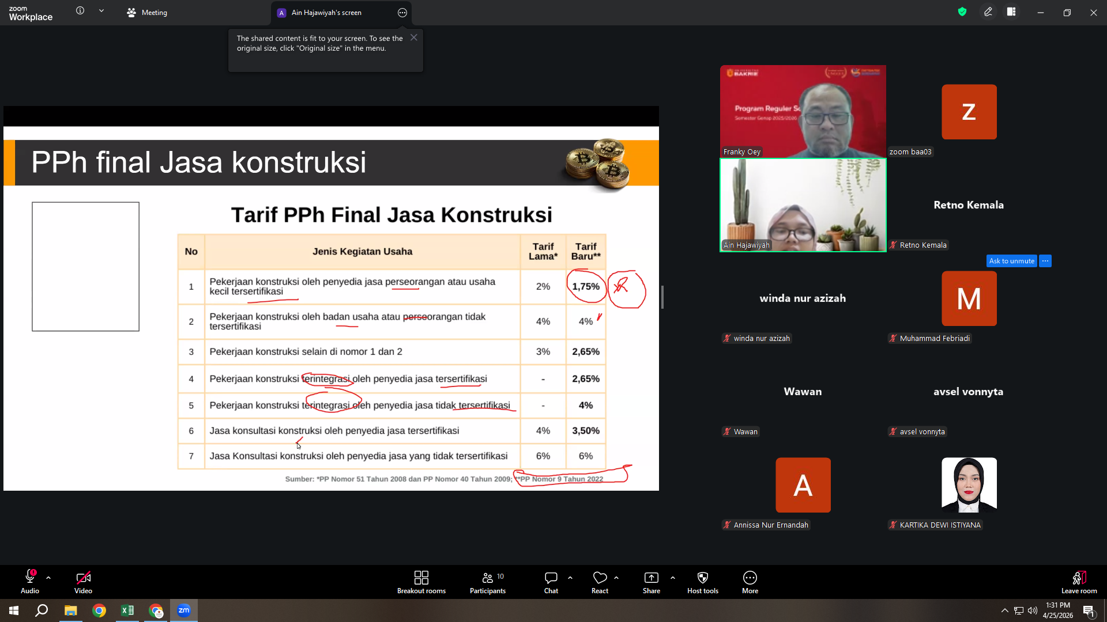This screenshot has height=622, width=1107.
Task: Click the Zoom Workplace logo
Action: coord(31,13)
